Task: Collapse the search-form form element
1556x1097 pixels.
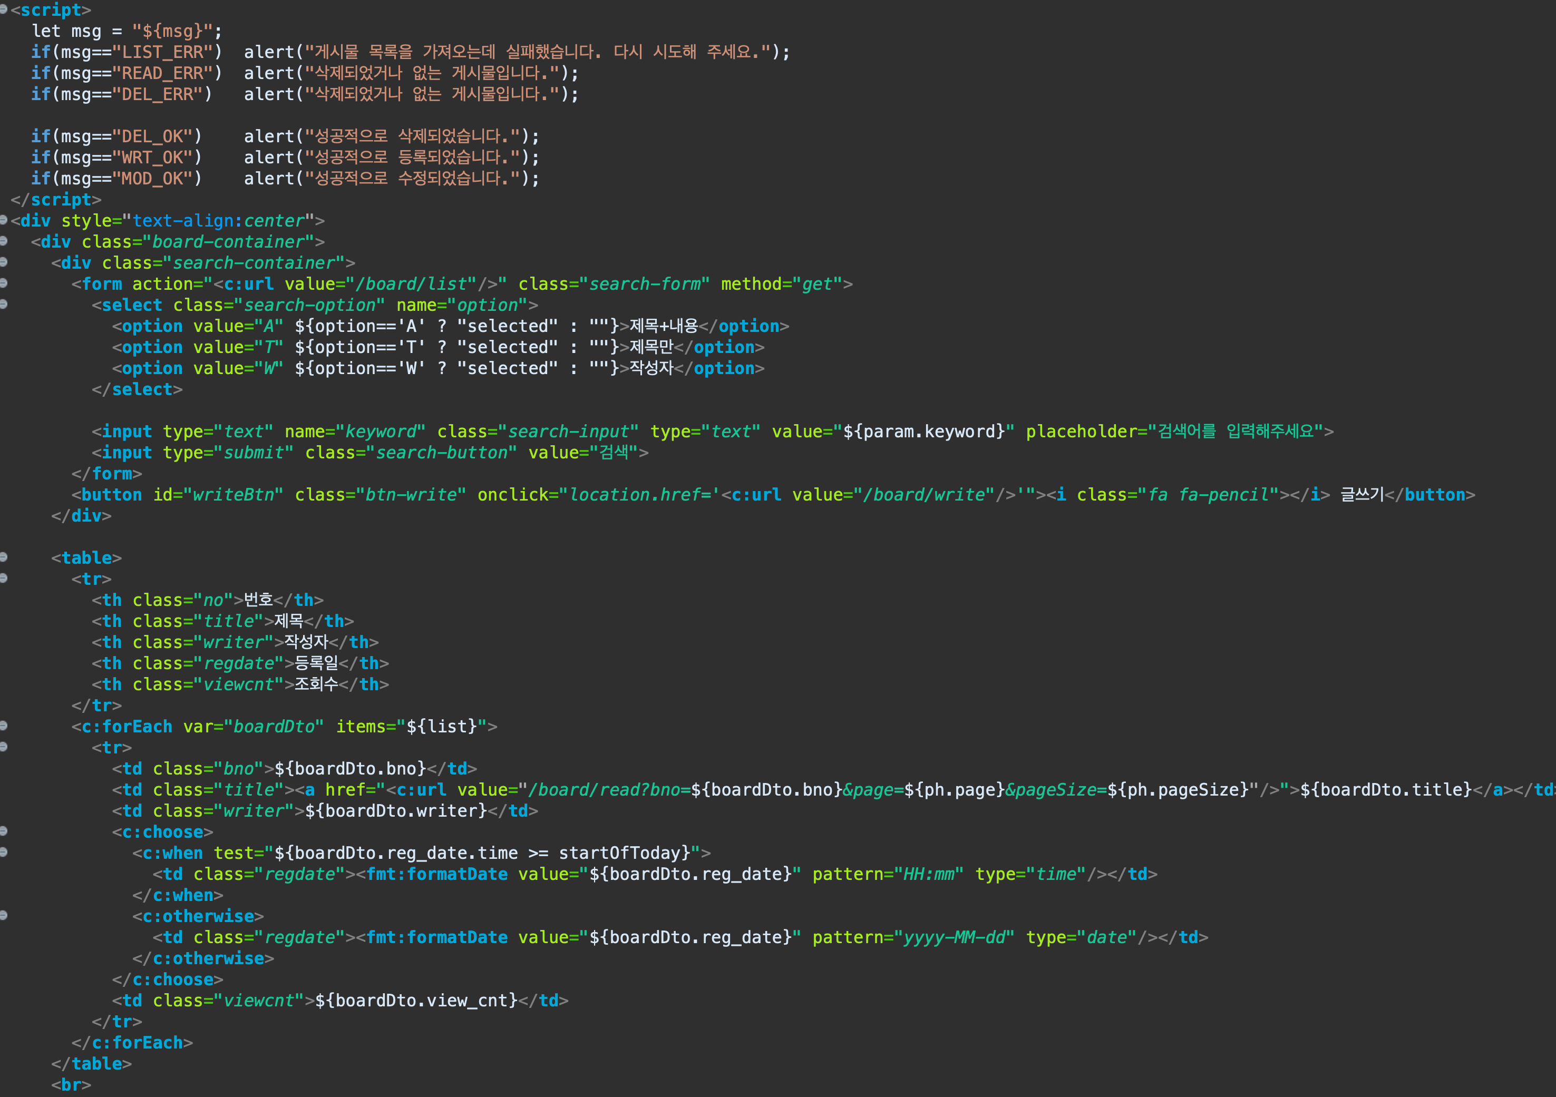Action: tap(3, 283)
